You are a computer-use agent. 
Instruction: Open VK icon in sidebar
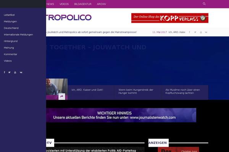tap(21, 72)
